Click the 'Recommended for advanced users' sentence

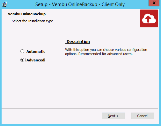[x=106, y=54]
